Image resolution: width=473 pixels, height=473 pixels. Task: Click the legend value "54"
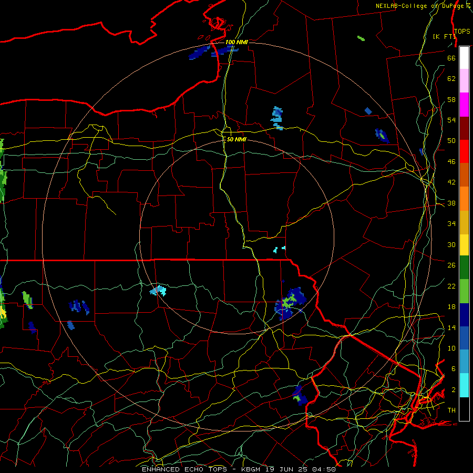click(x=451, y=120)
